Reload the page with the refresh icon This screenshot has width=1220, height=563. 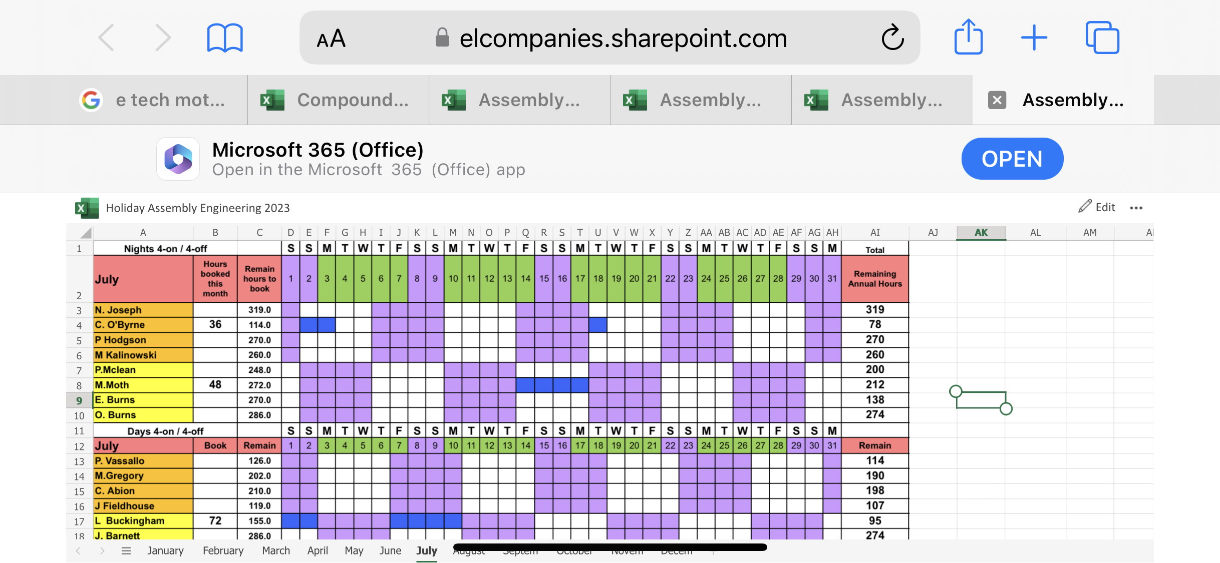pyautogui.click(x=892, y=38)
